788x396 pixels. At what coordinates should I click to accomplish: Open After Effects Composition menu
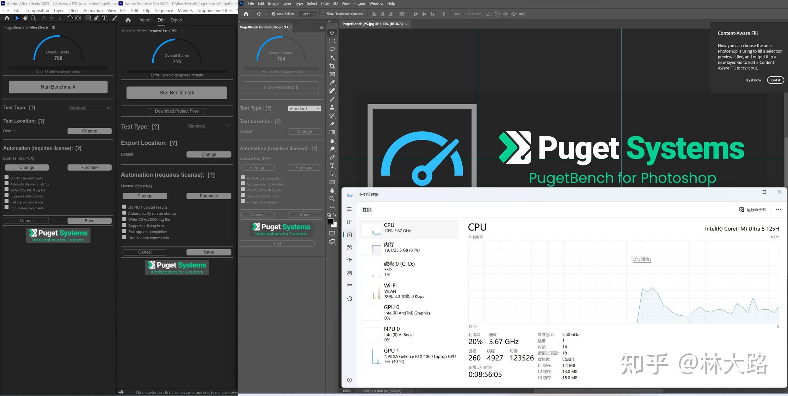(x=37, y=11)
